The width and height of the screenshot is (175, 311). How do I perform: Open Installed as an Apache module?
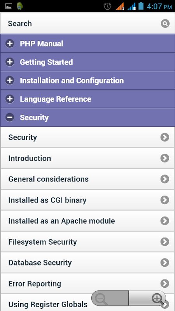(x=87, y=221)
